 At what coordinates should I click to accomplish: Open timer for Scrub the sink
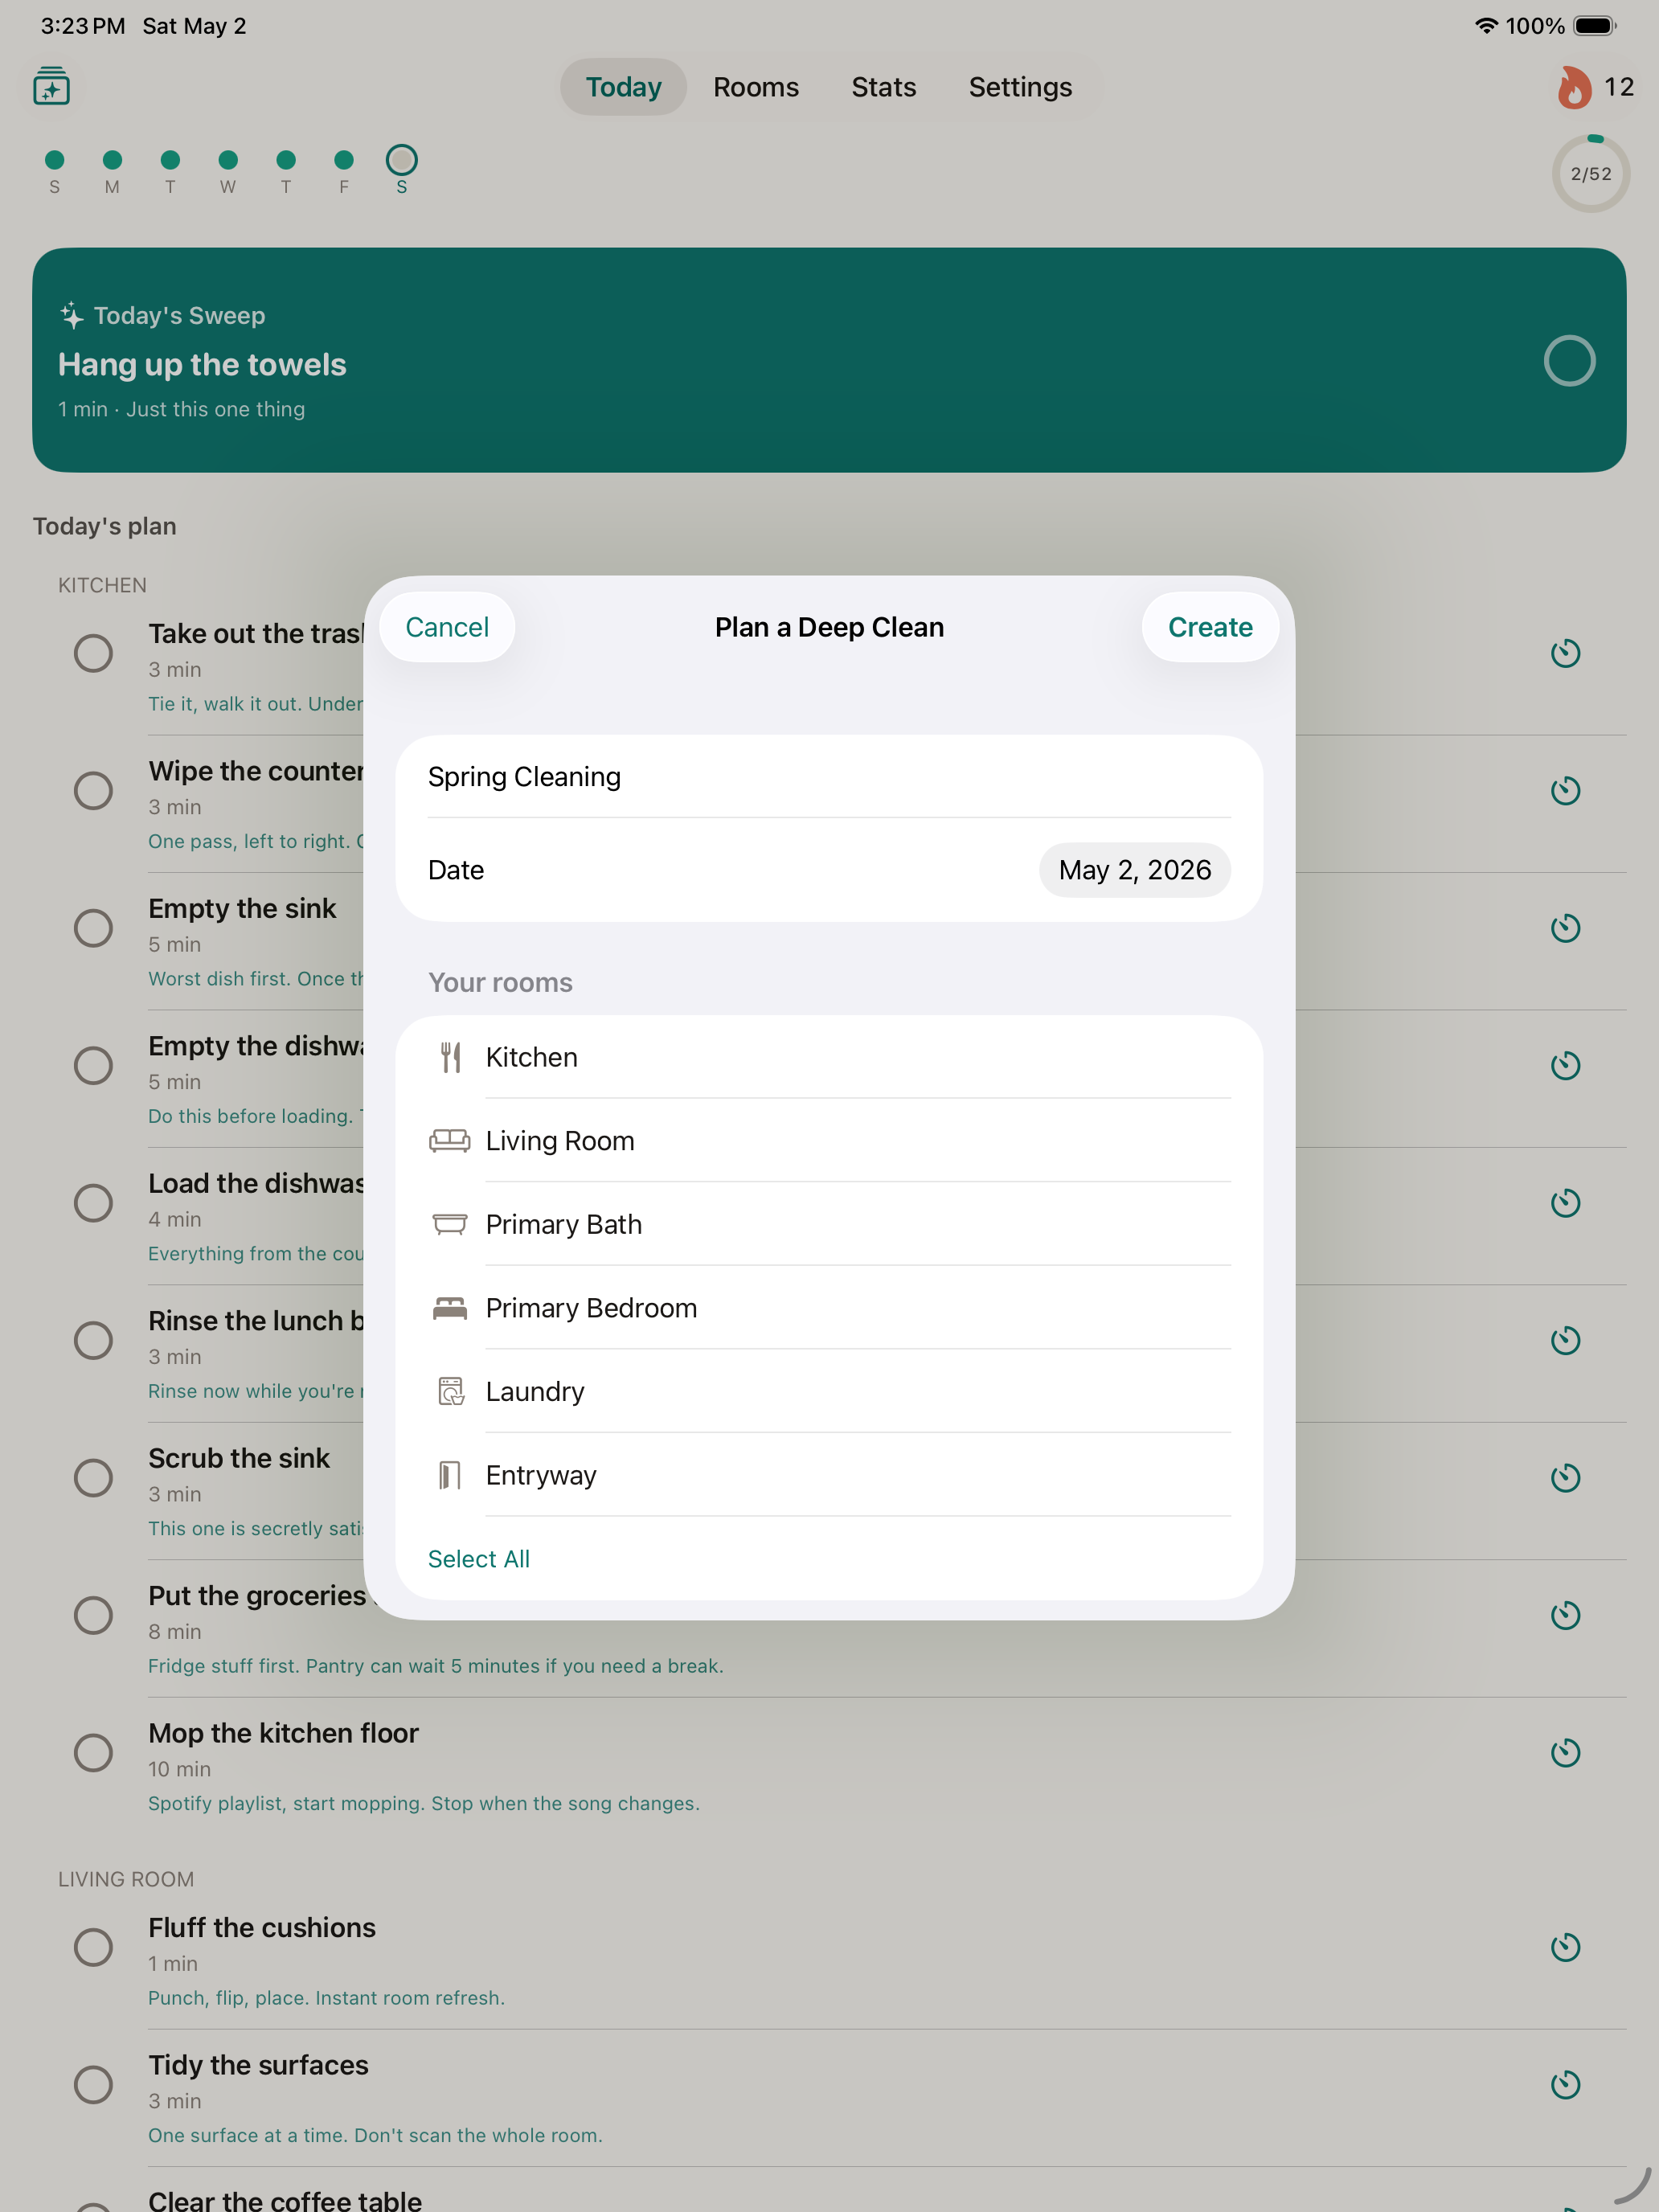tap(1565, 1477)
